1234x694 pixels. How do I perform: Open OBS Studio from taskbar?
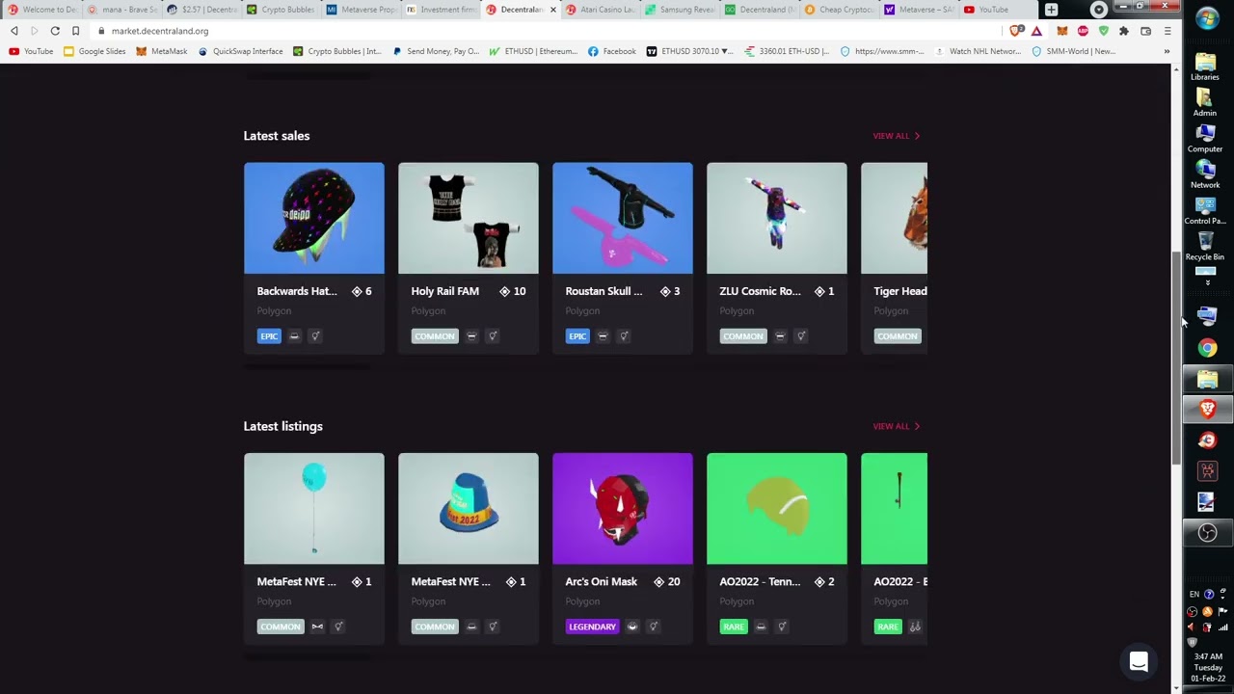coord(1207,533)
